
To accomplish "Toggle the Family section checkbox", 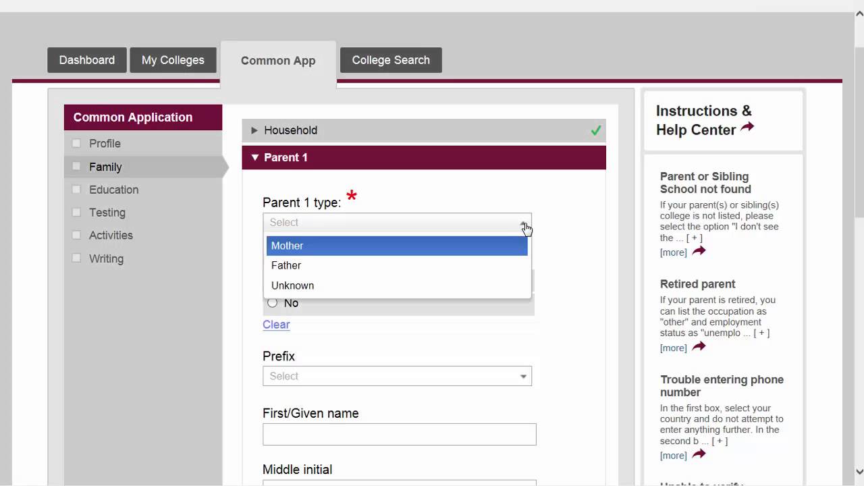I will [x=76, y=166].
